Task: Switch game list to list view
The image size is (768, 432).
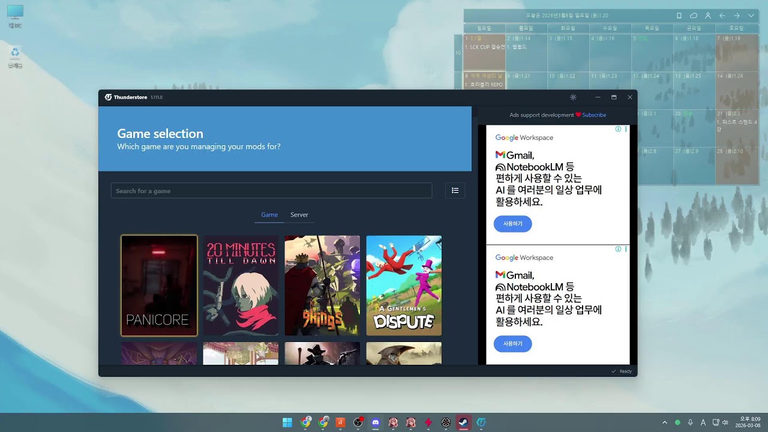Action: coord(455,190)
